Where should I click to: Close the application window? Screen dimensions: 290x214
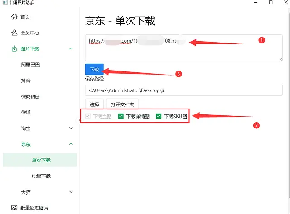[286, 2]
